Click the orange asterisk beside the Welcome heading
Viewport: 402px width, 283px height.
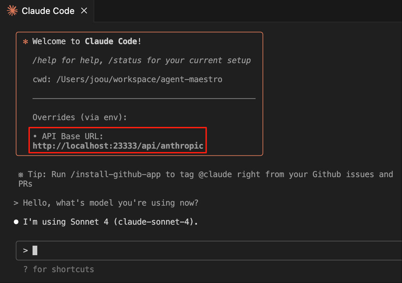25,41
